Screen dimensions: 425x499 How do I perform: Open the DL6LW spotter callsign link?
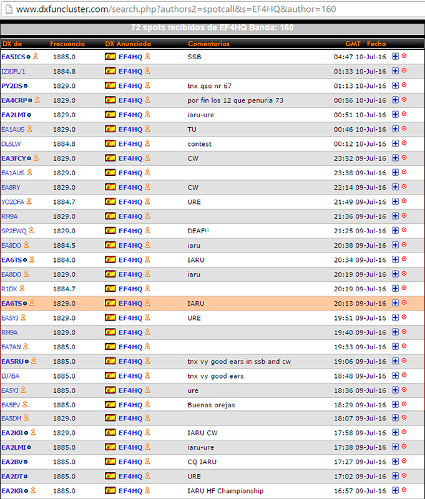[11, 144]
